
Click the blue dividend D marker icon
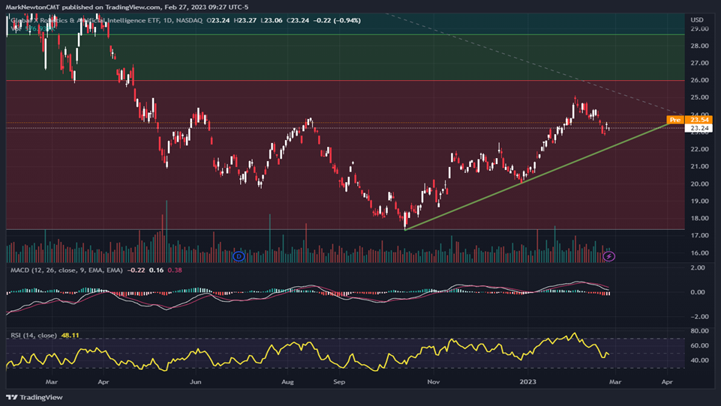click(x=239, y=256)
